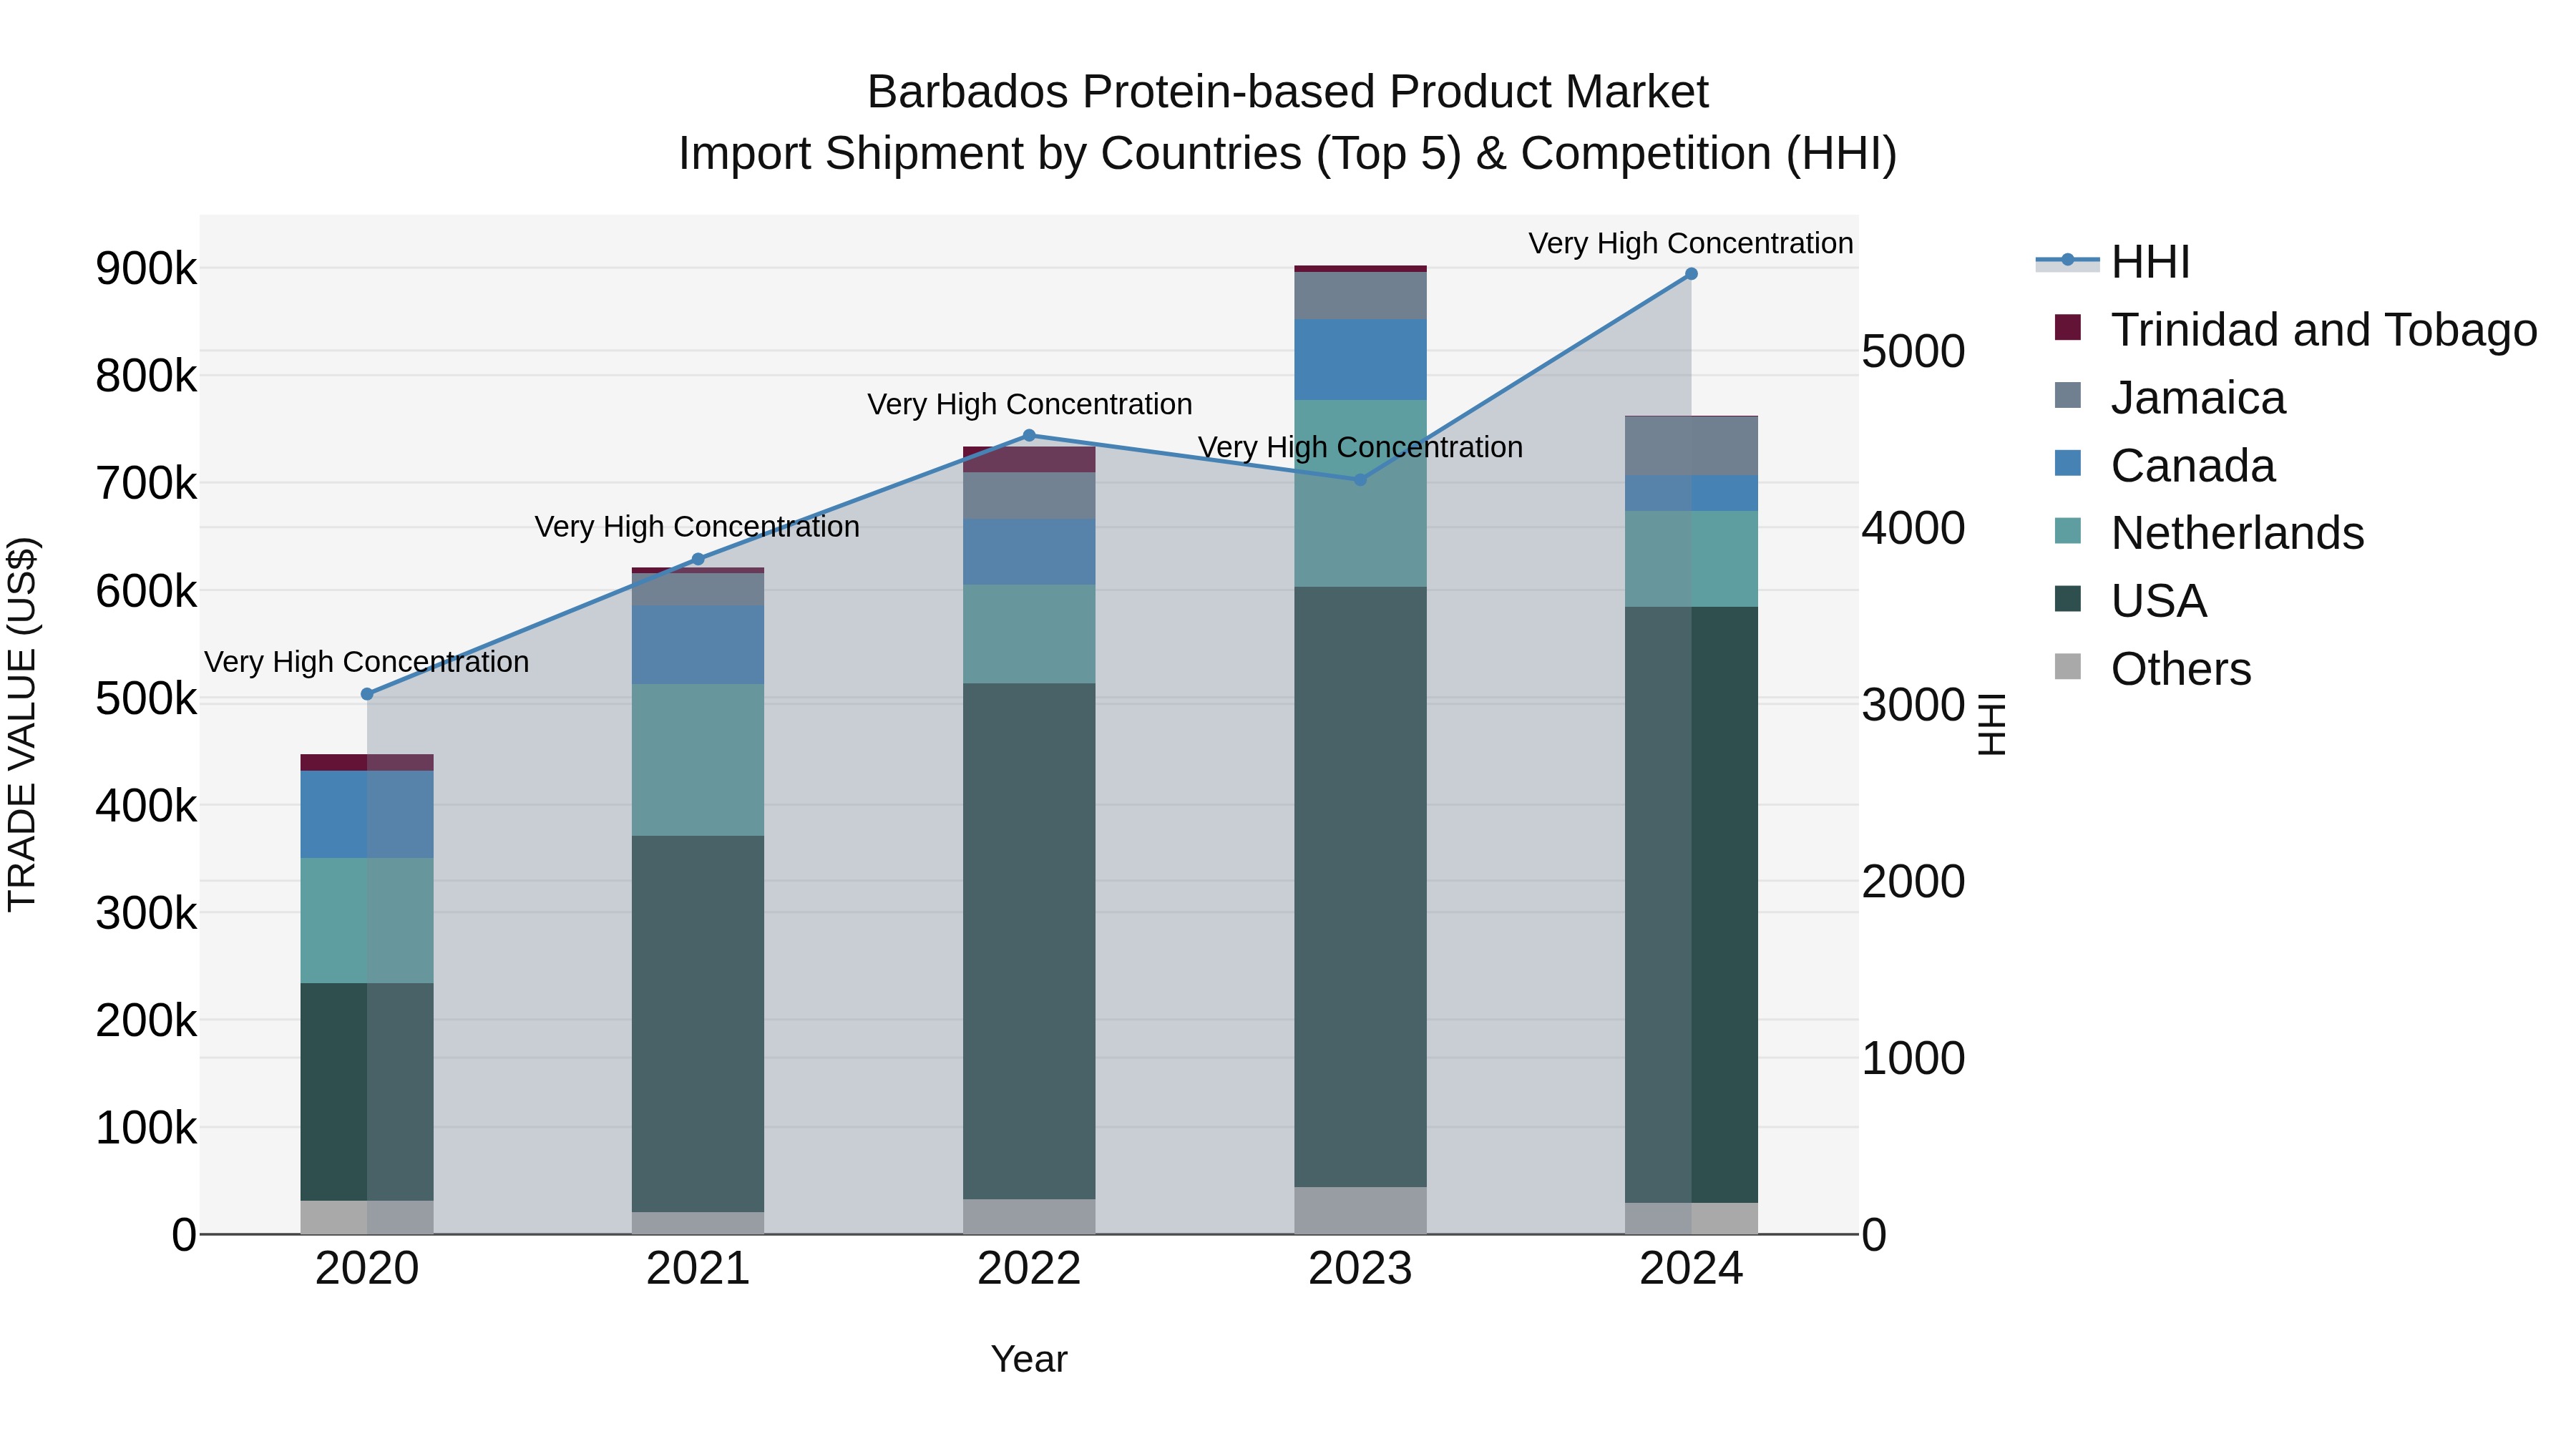Click the Netherlands teal legend swatch
This screenshot has width=2576, height=1449.
pyautogui.click(x=2067, y=531)
